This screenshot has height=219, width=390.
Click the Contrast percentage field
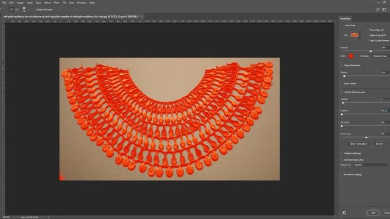point(385,122)
